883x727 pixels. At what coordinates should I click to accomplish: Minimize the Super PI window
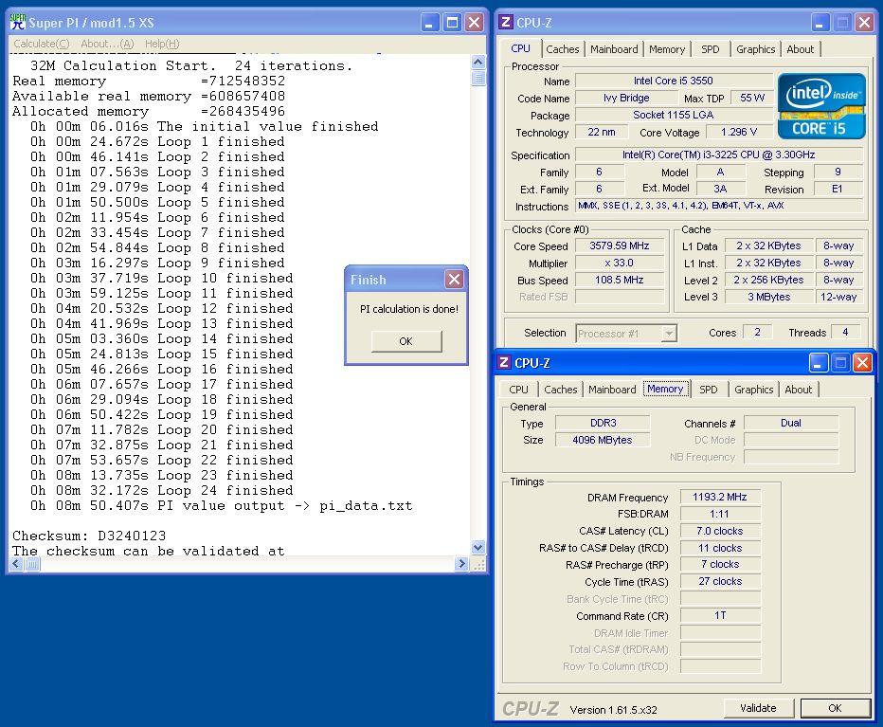coord(430,23)
